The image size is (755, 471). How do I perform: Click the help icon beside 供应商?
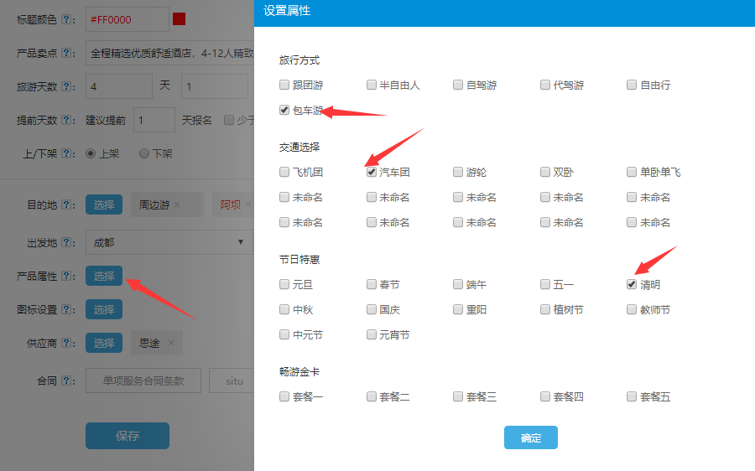(67, 343)
